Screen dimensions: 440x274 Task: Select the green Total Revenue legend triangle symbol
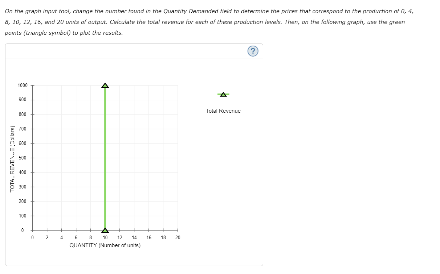tap(223, 94)
